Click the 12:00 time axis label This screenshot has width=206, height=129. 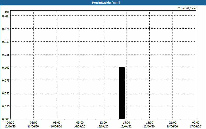click(103, 123)
